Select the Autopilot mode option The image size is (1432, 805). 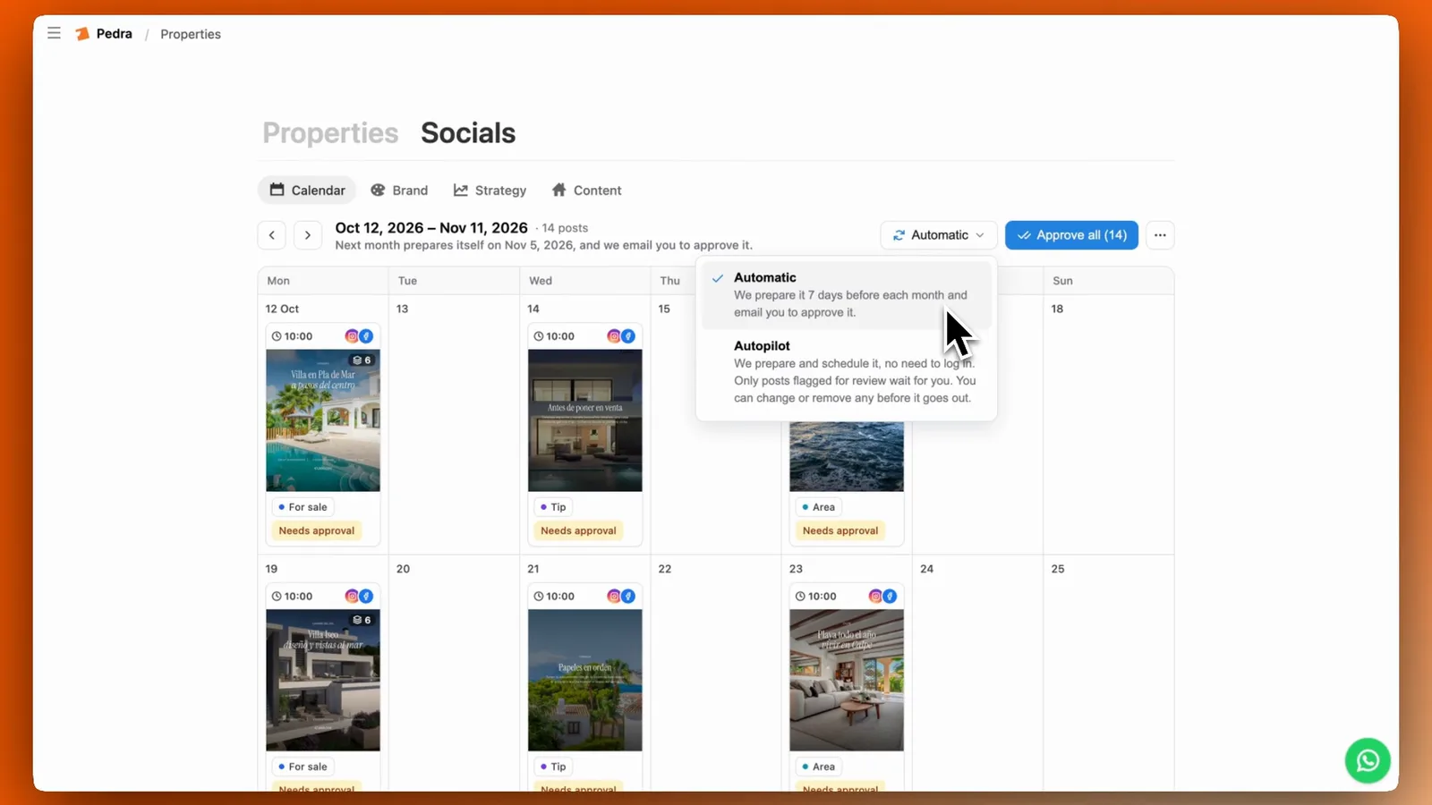tap(847, 371)
